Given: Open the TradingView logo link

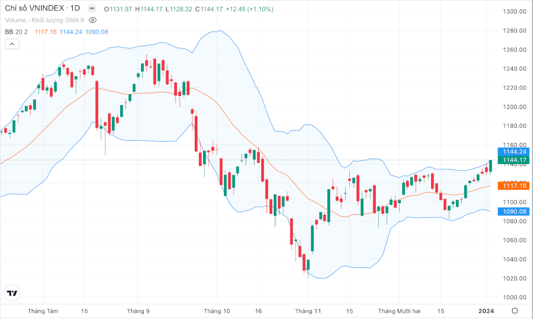Looking at the screenshot, I should pyautogui.click(x=12, y=293).
